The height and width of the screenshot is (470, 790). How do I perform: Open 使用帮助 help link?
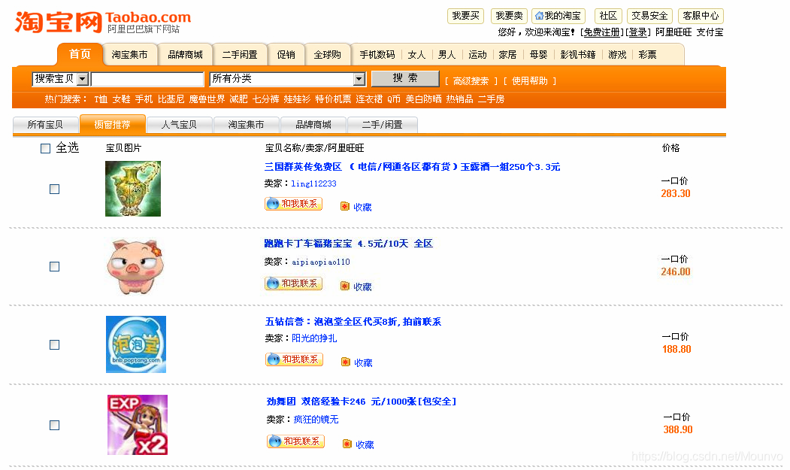pos(529,81)
